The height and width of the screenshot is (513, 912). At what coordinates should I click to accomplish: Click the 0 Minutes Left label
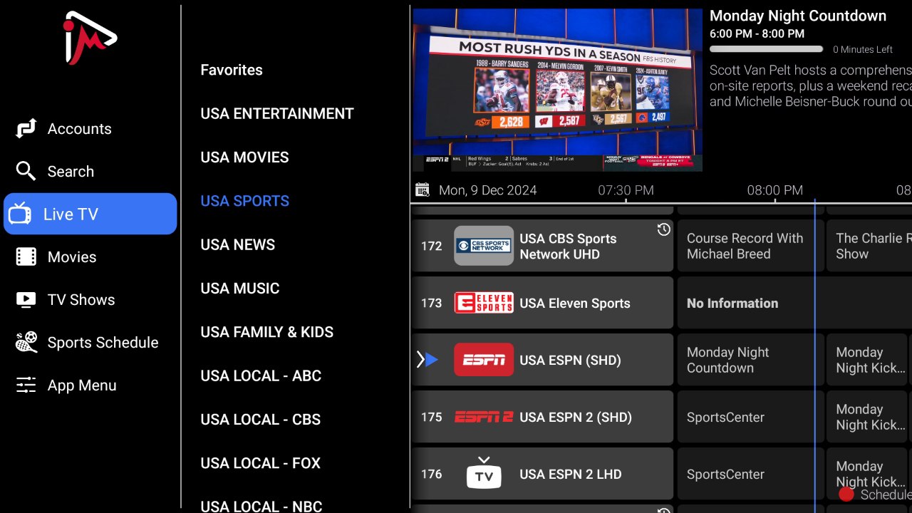point(863,50)
